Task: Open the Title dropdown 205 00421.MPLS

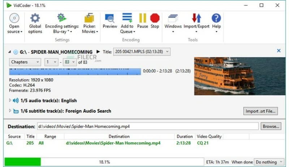Action: coord(142,52)
